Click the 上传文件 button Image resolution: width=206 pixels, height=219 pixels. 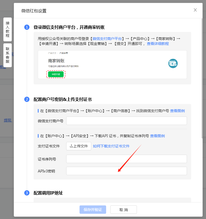pyautogui.click(x=79, y=146)
